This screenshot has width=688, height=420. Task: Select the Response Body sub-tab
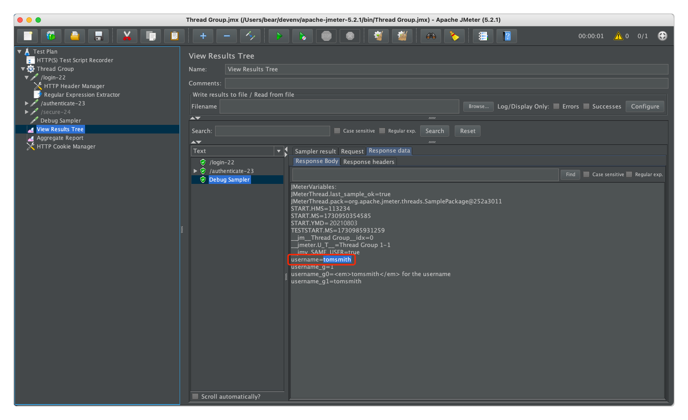316,161
